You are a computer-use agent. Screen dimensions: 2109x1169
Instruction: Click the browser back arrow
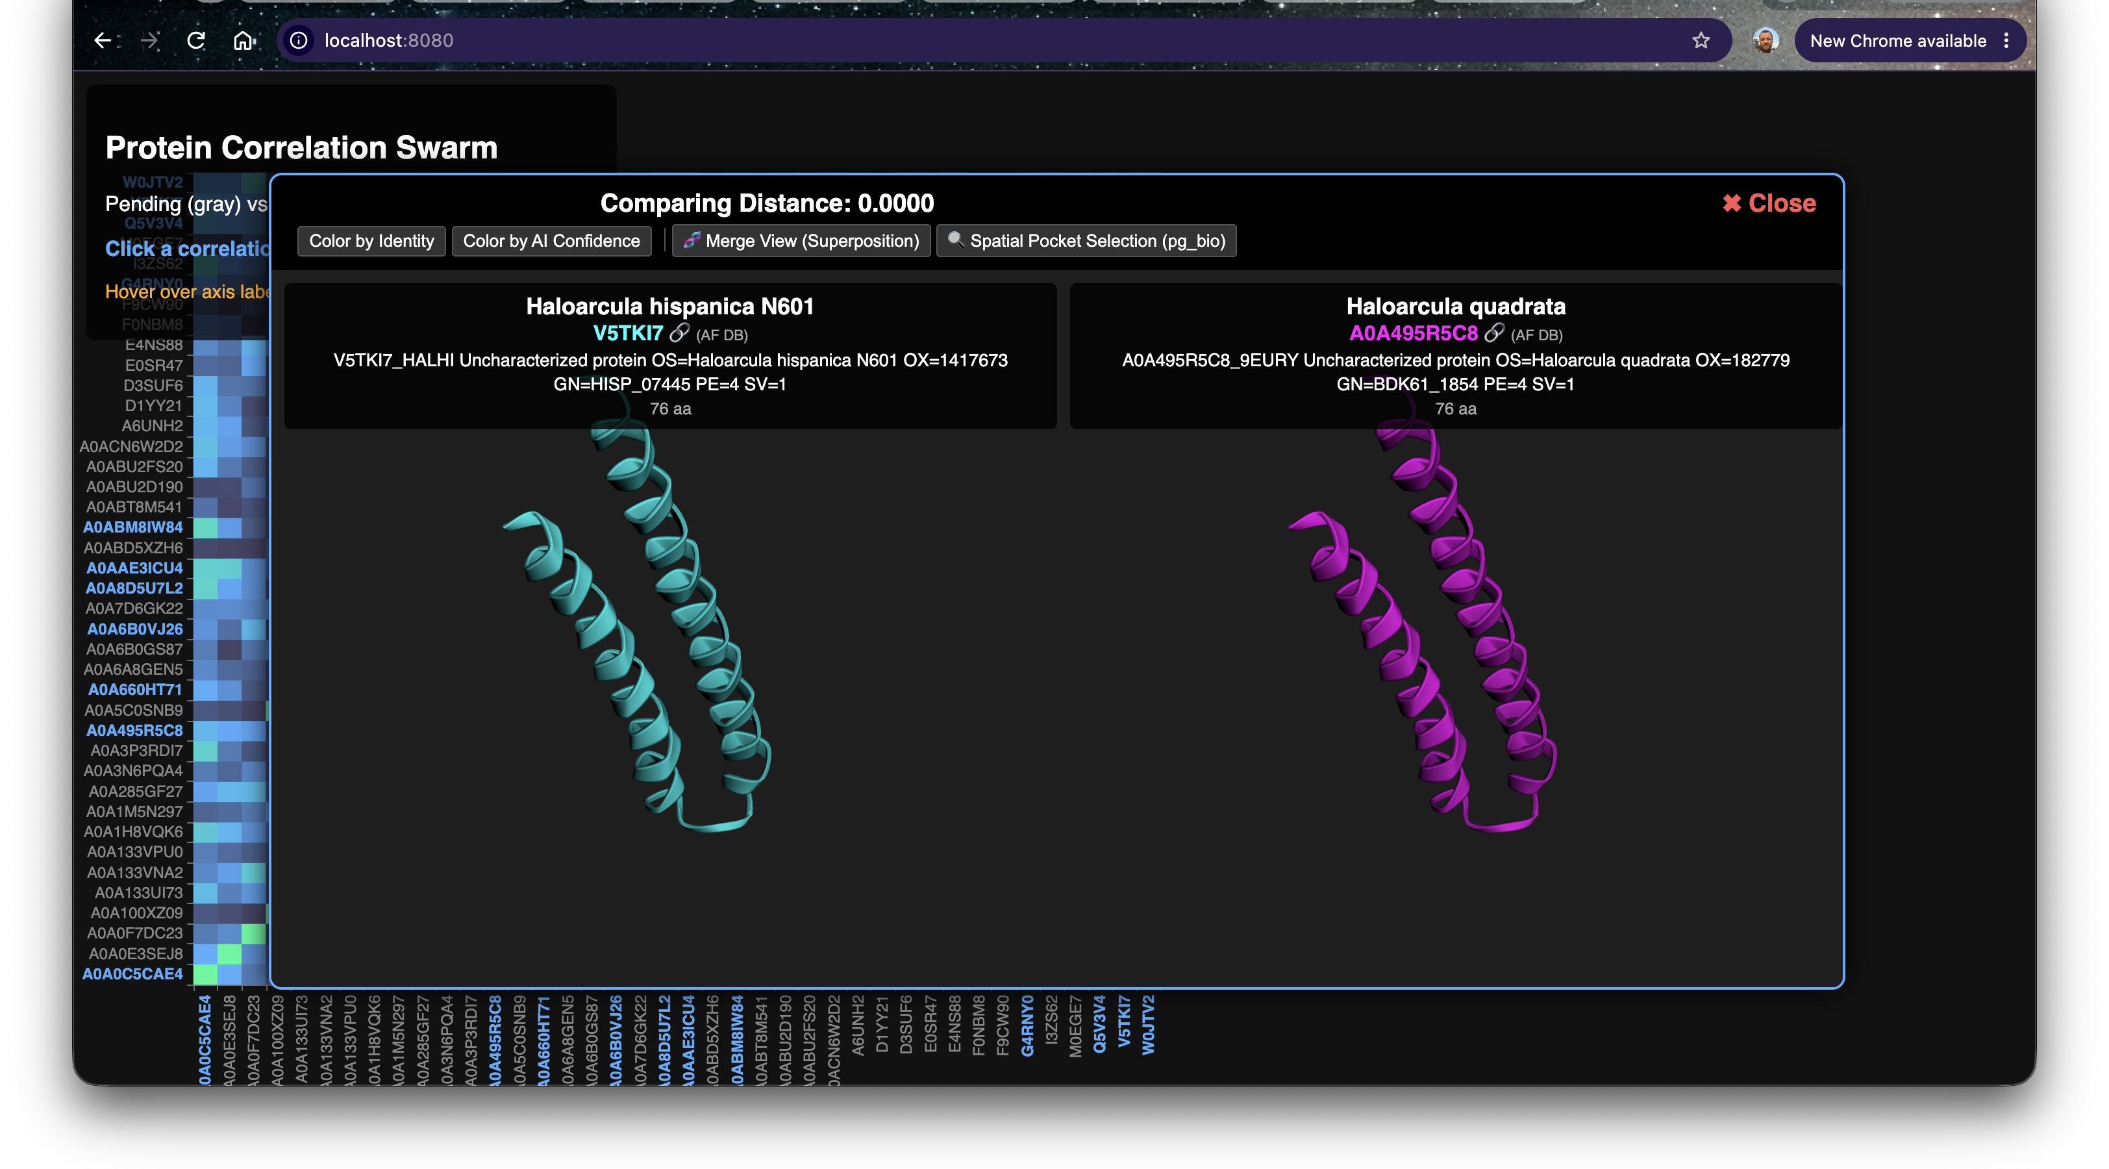[103, 40]
